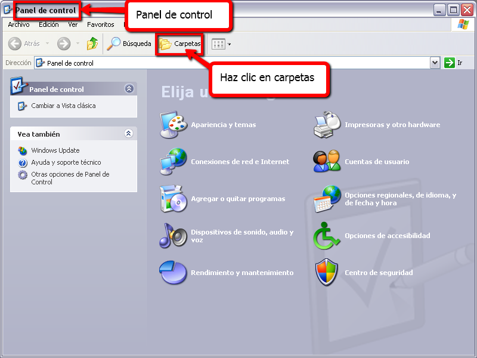Open the Rendimiento y mantenimiento pie chart icon

174,273
